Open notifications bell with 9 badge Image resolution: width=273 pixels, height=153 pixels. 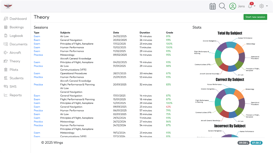click(x=250, y=6)
